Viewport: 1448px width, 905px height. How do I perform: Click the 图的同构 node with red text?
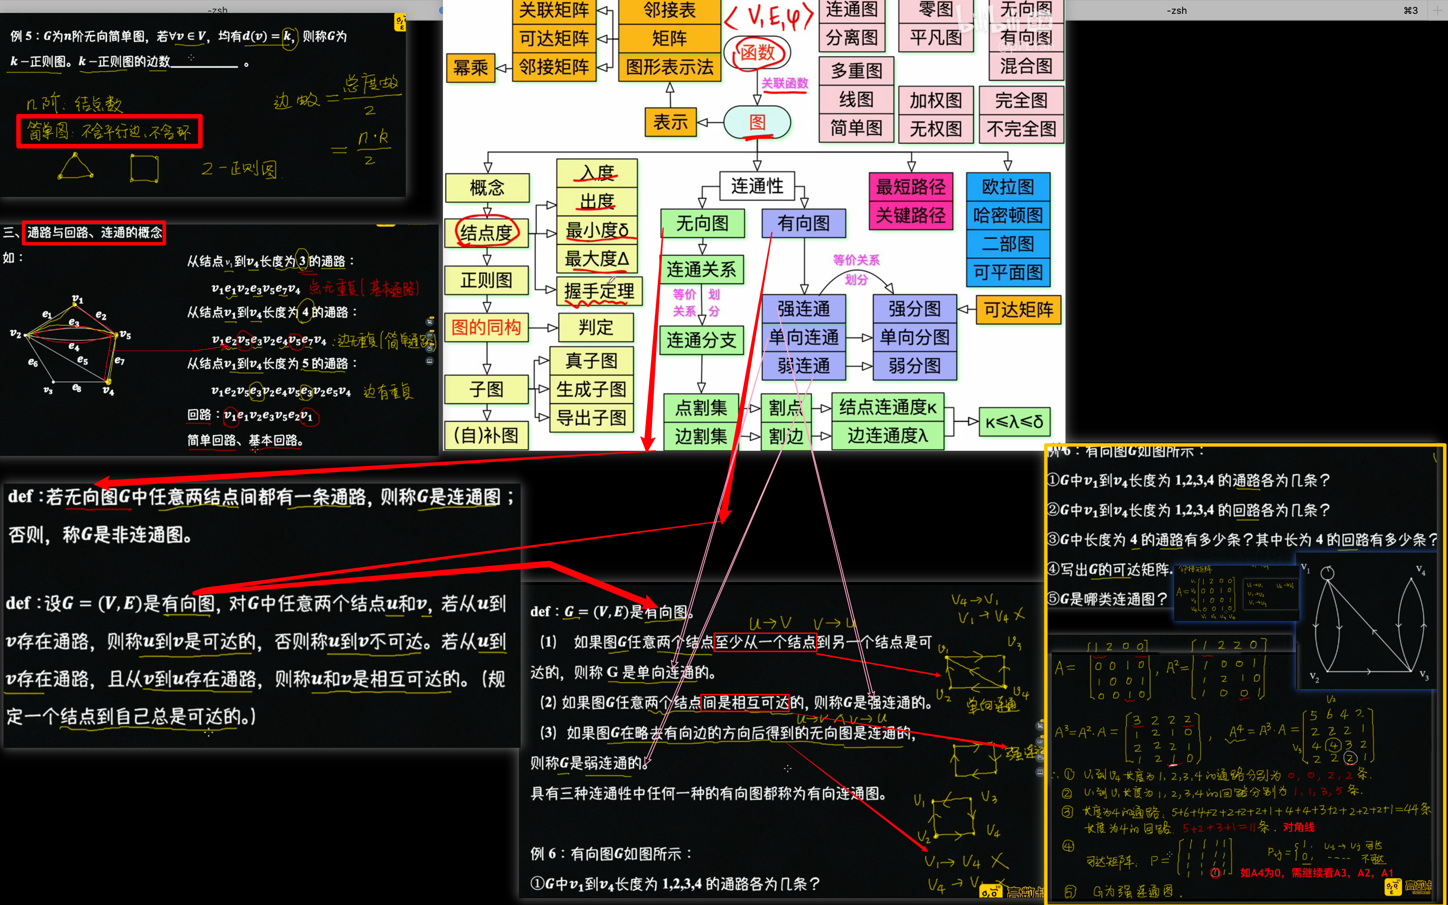click(487, 327)
